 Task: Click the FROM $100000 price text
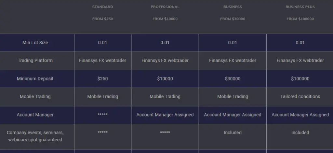pyautogui.click(x=300, y=19)
